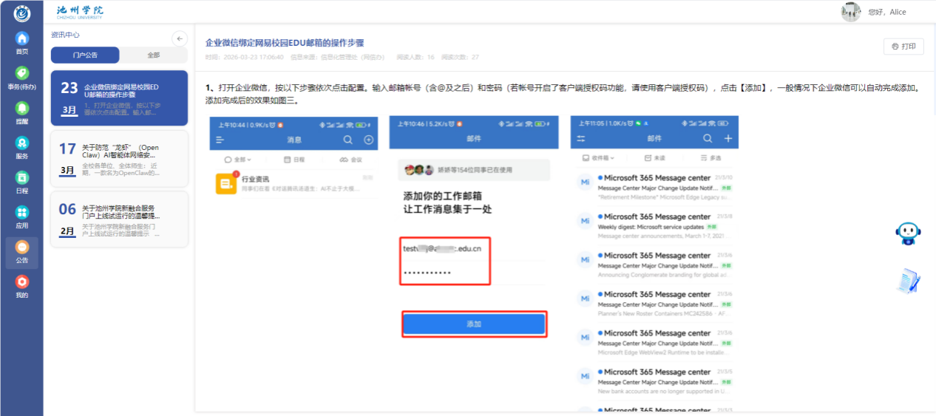Screen dimensions: 936x416
Task: Click the 打印 print button
Action: [903, 47]
